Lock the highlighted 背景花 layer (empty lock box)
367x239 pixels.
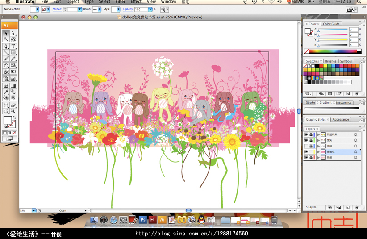pyautogui.click(x=311, y=152)
